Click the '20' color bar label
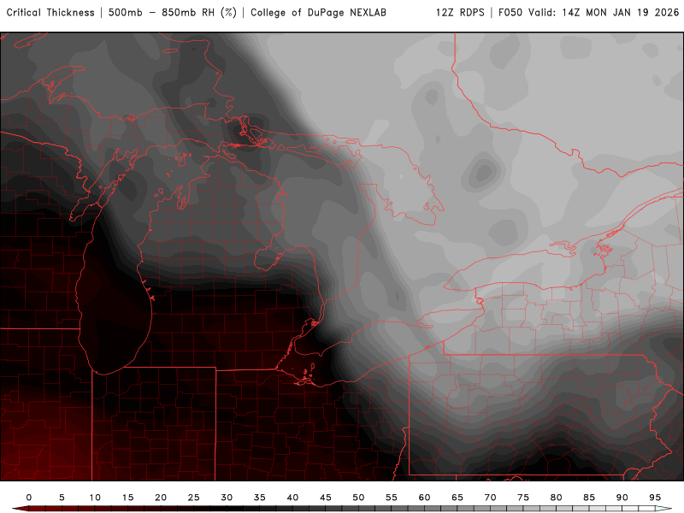Screen dimensions: 684x513 (x=161, y=498)
